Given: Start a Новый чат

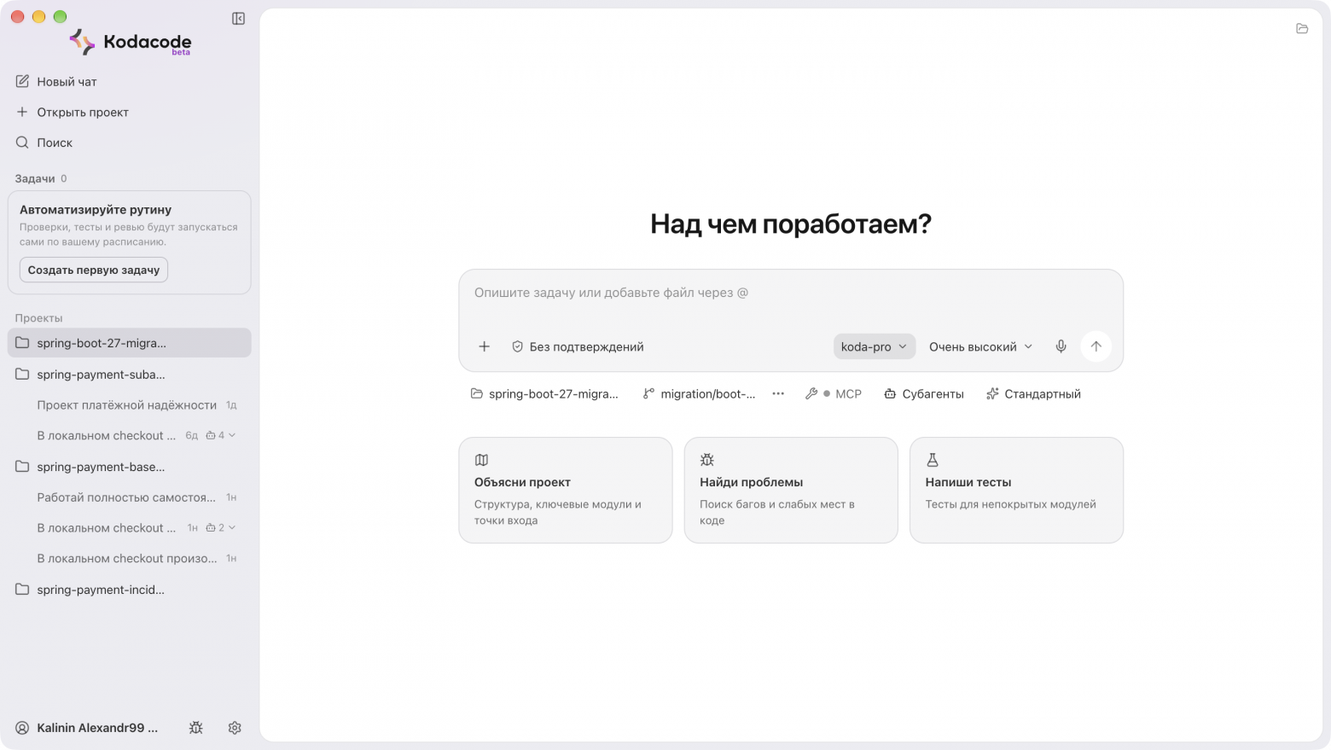Looking at the screenshot, I should click(56, 82).
